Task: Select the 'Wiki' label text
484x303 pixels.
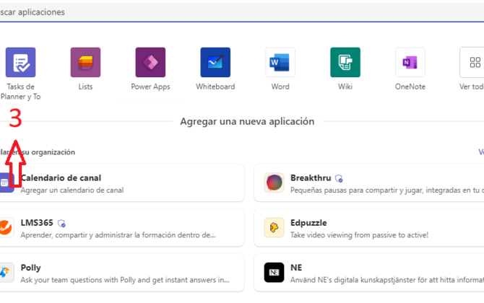Action: 345,87
